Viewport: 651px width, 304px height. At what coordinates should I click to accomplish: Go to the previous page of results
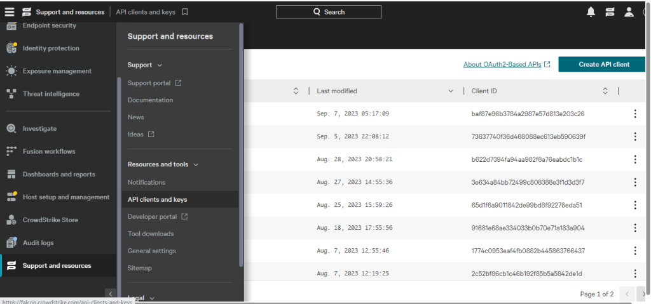[627, 294]
